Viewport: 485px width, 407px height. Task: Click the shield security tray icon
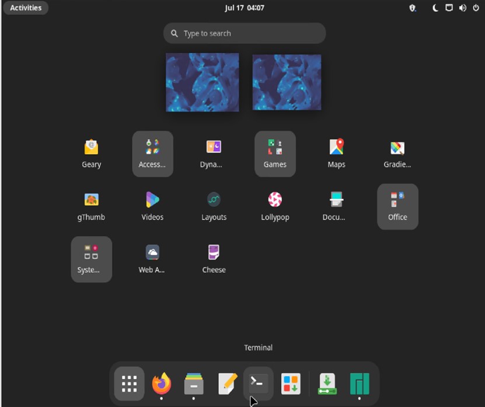point(412,8)
